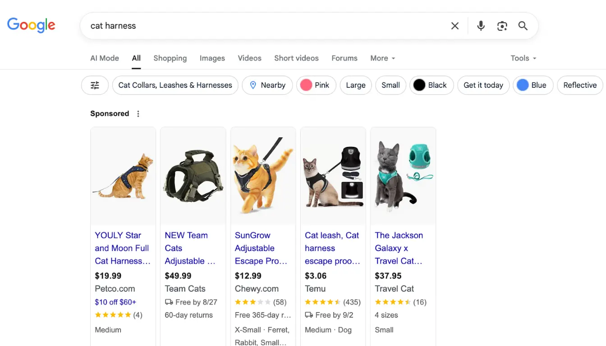Expand the More search categories dropdown
The height and width of the screenshot is (346, 606).
tap(382, 58)
